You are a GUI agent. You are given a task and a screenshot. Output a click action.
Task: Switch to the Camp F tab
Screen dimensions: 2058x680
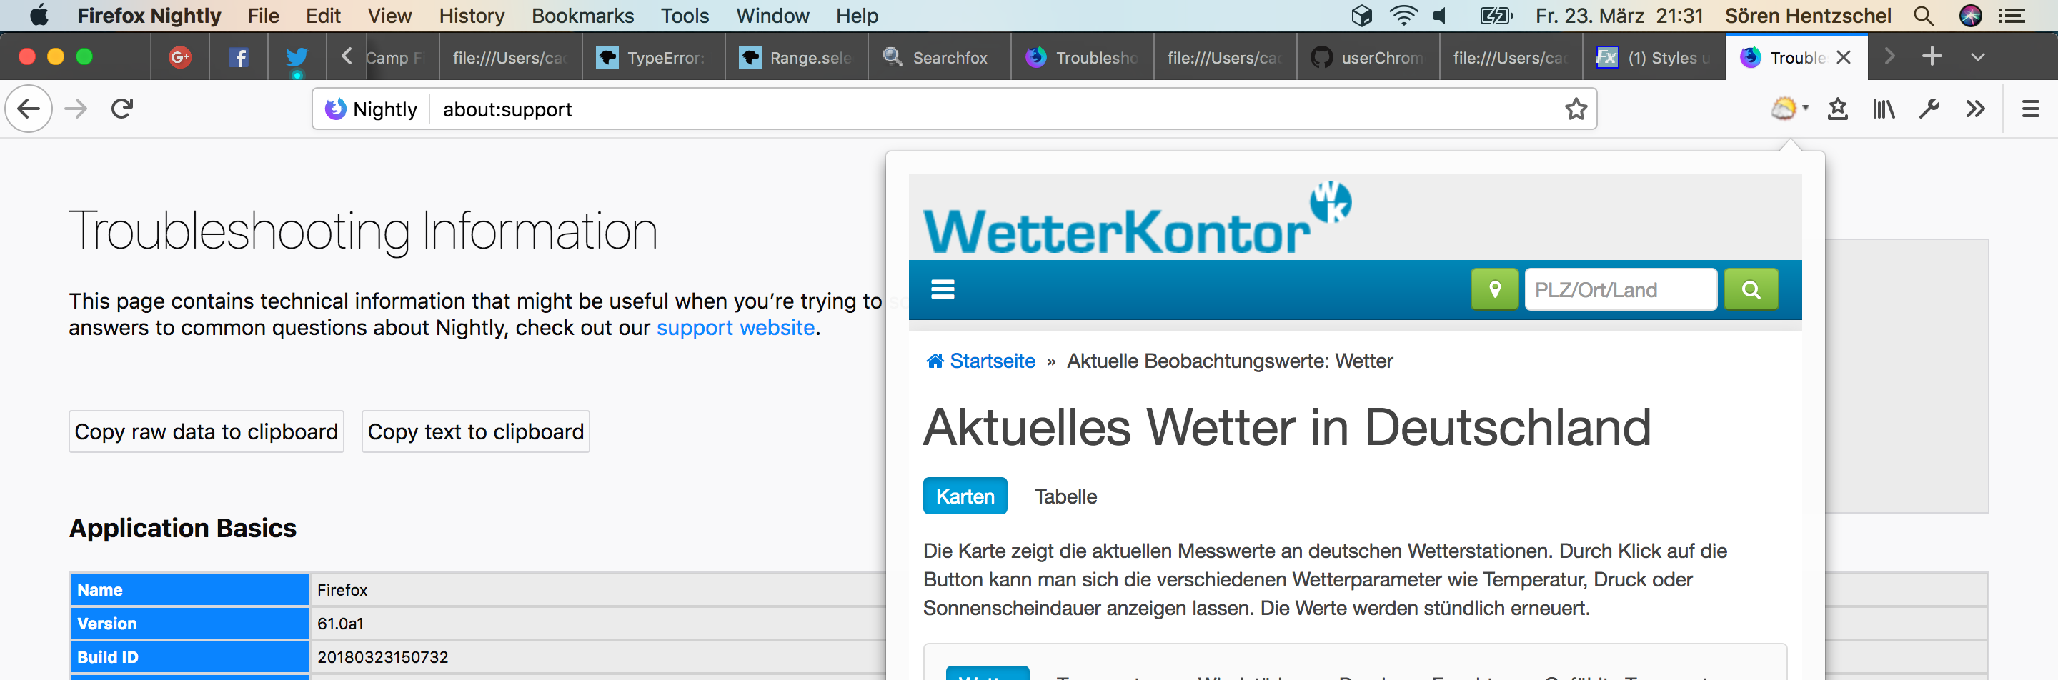click(x=402, y=56)
